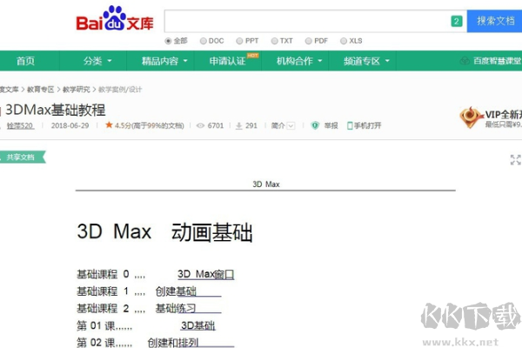Viewport: 522px width, 348px height.
Task: Click the 基础课程 0 row label
Action: click(x=103, y=274)
